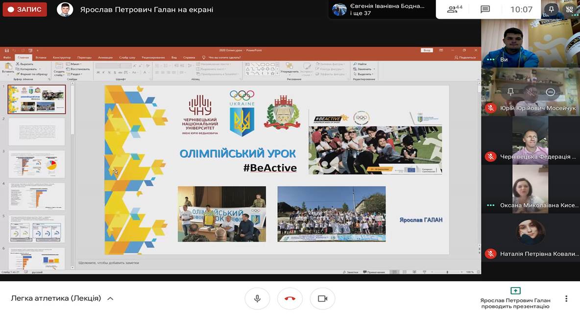Viewport: 580px width, 316px height.
Task: Select Наталія Петрівна Ковали... participant tile
Action: [531, 238]
